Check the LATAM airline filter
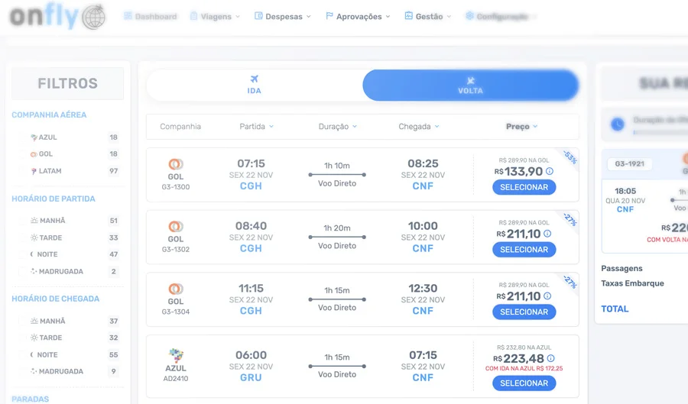Screen dimensions: 688x404 click(22, 171)
